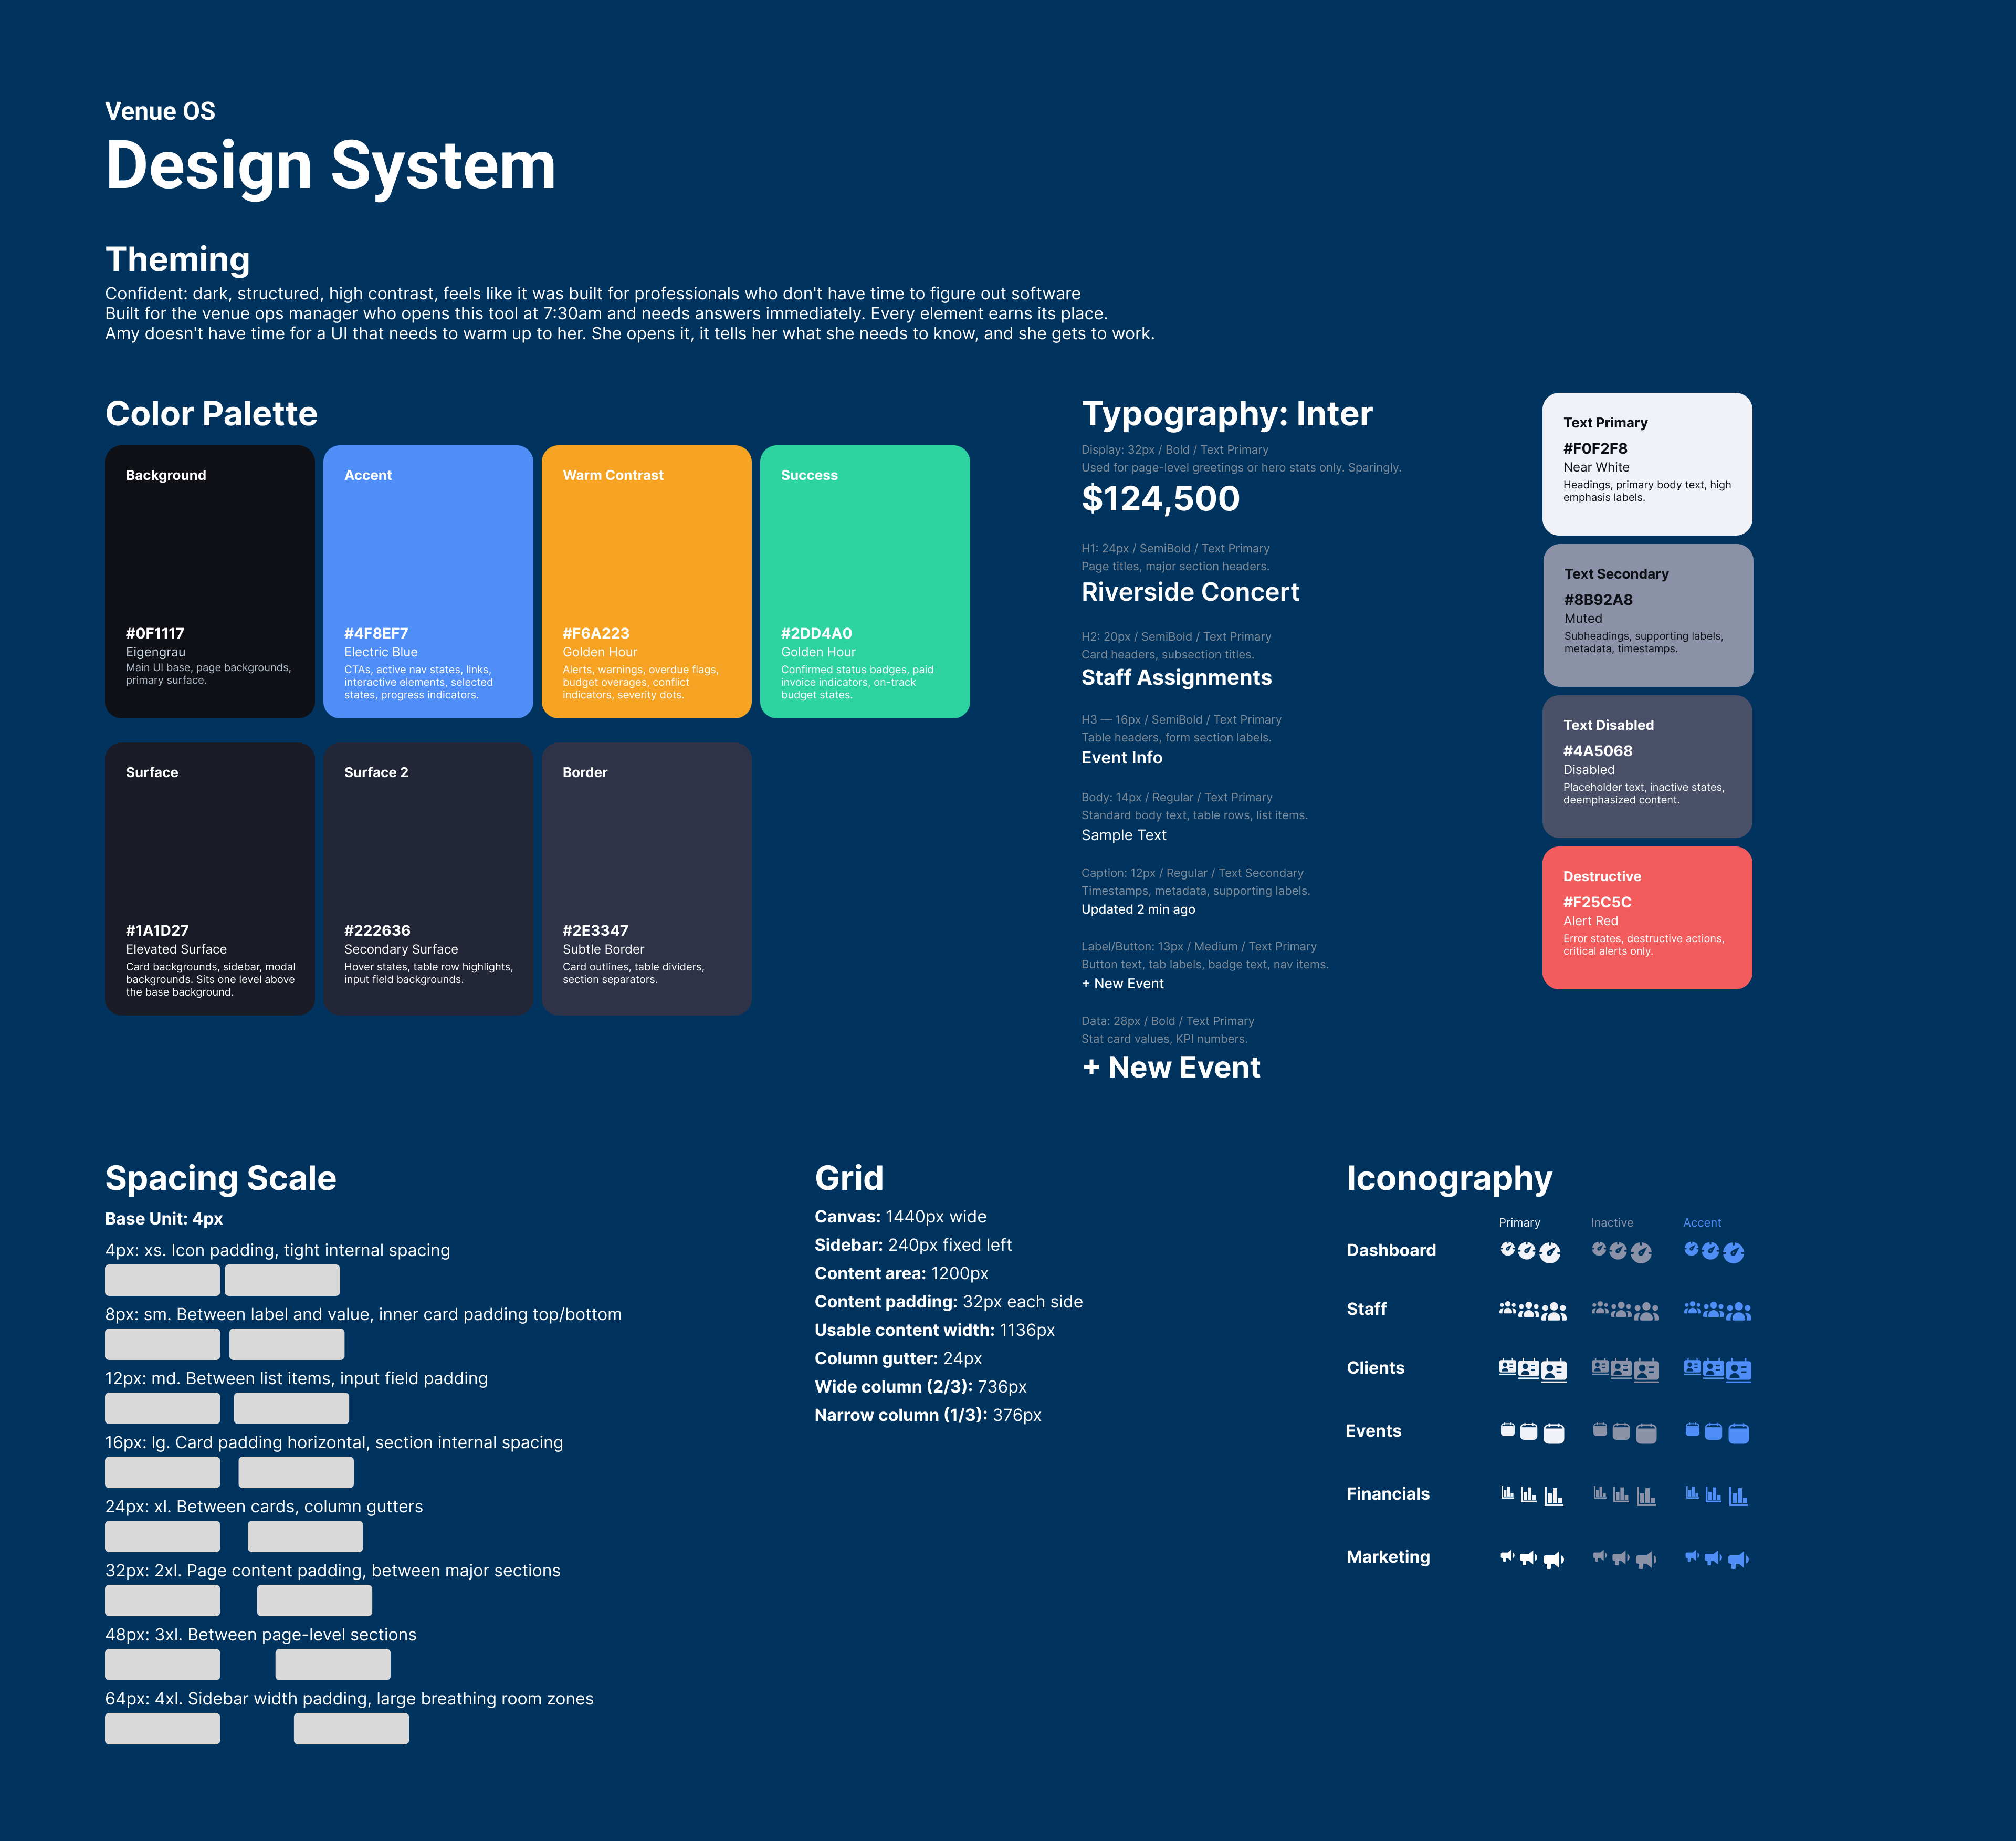The image size is (2016, 1841).
Task: Choose the medium white Events calendar icon
Action: (1529, 1432)
